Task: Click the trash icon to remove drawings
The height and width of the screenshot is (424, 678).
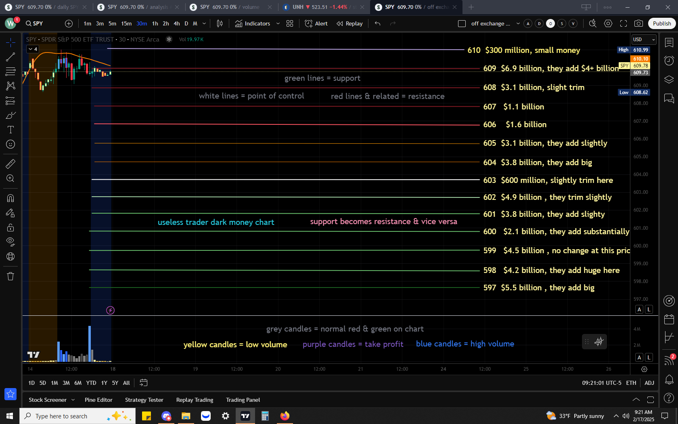Action: pos(10,276)
